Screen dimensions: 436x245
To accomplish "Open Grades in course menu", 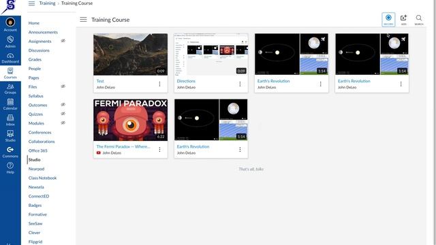I will coord(35,59).
